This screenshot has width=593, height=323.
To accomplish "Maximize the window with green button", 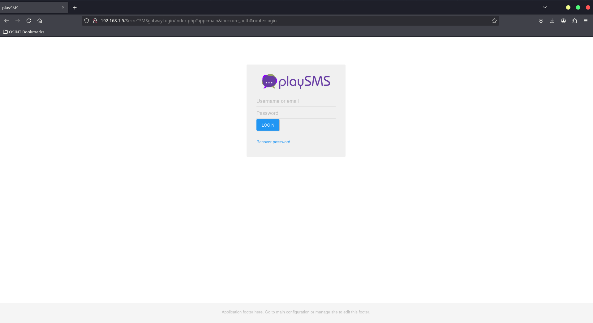I will click(578, 7).
